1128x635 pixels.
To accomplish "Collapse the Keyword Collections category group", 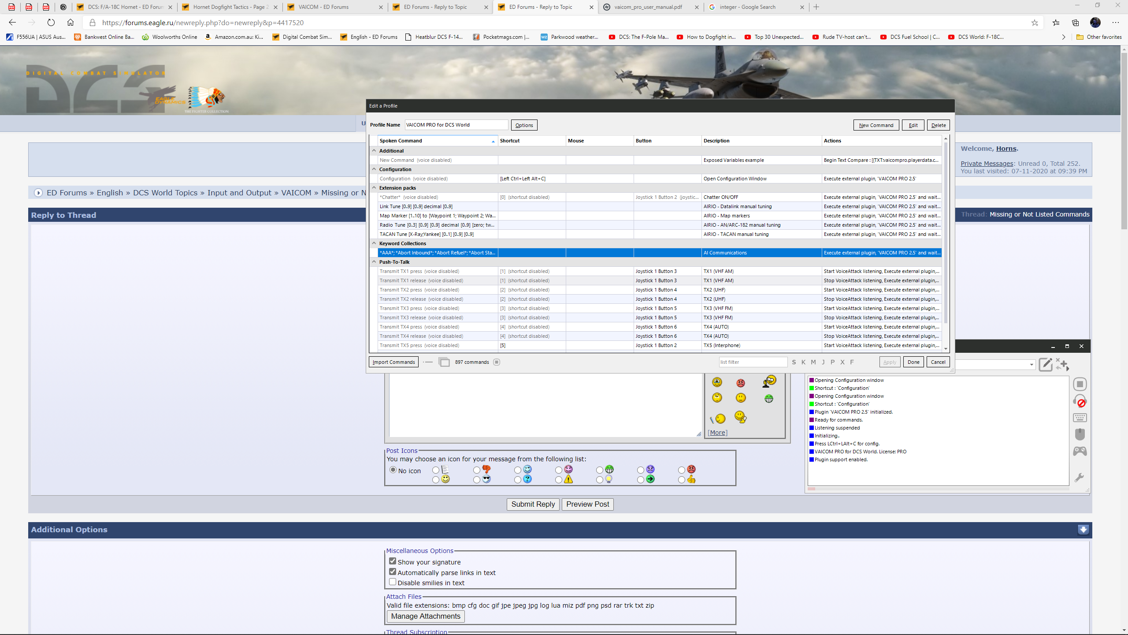I will pyautogui.click(x=374, y=243).
